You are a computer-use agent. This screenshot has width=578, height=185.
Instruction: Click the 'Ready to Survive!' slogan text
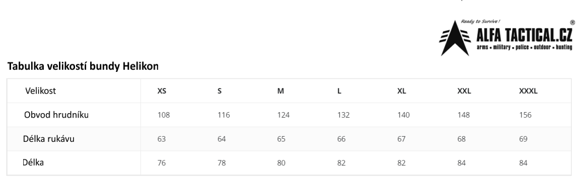(x=480, y=22)
